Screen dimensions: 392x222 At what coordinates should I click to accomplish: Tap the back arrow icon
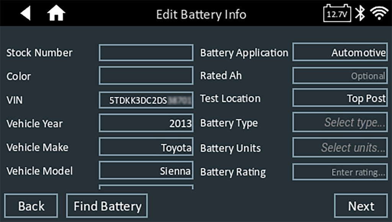click(x=26, y=14)
